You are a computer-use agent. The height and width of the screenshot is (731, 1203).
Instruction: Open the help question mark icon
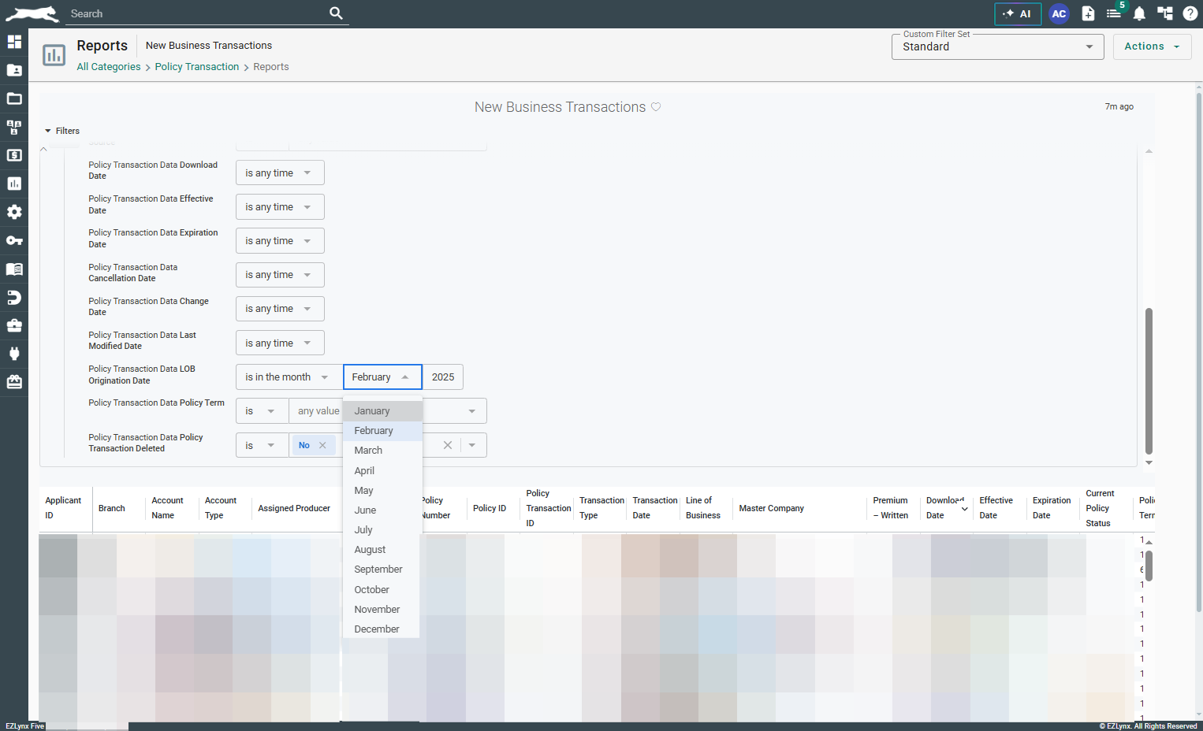1190,13
